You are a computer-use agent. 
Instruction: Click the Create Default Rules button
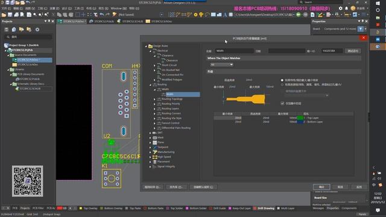(x=203, y=187)
